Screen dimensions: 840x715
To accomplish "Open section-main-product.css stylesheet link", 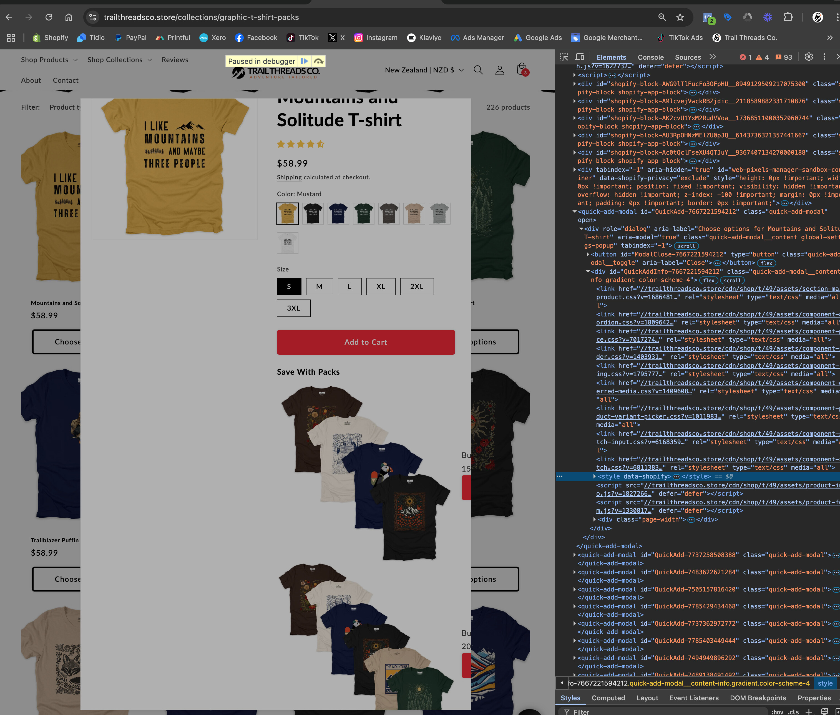I will point(718,293).
